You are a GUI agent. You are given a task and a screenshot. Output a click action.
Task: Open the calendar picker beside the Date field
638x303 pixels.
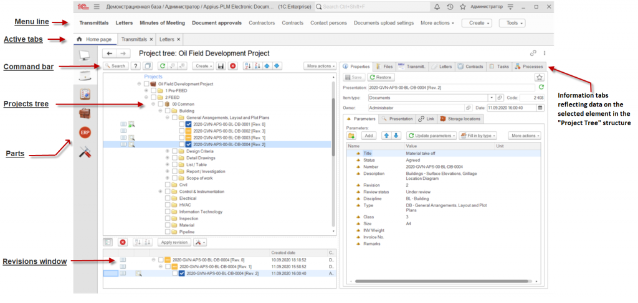pyautogui.click(x=540, y=108)
